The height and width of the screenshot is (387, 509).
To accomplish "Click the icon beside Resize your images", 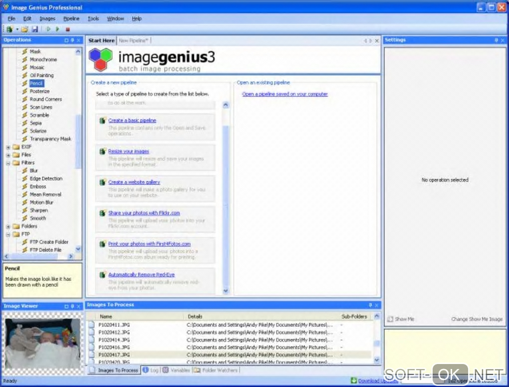I will (x=103, y=151).
